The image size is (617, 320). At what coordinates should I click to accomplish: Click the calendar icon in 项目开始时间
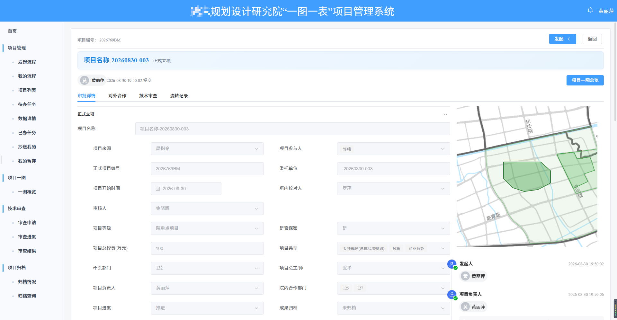click(x=158, y=189)
